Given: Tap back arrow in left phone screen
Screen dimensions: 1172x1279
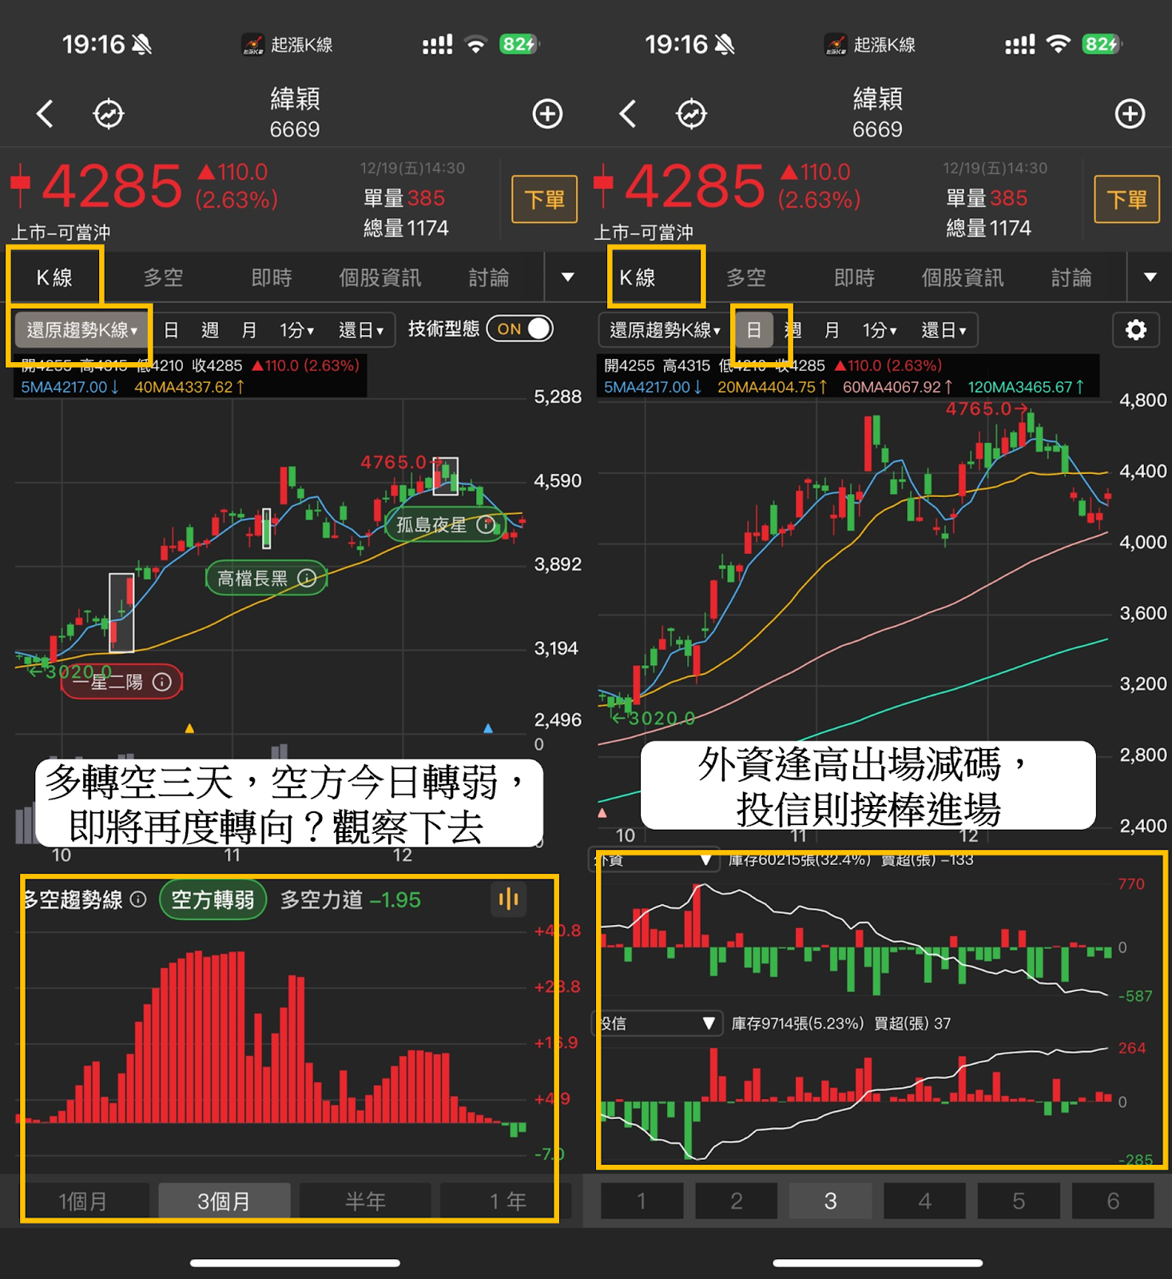Looking at the screenshot, I should tap(46, 114).
